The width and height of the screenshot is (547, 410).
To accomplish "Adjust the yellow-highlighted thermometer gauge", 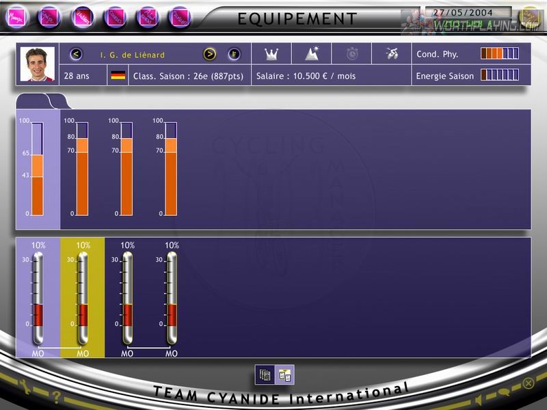I will coord(83,298).
